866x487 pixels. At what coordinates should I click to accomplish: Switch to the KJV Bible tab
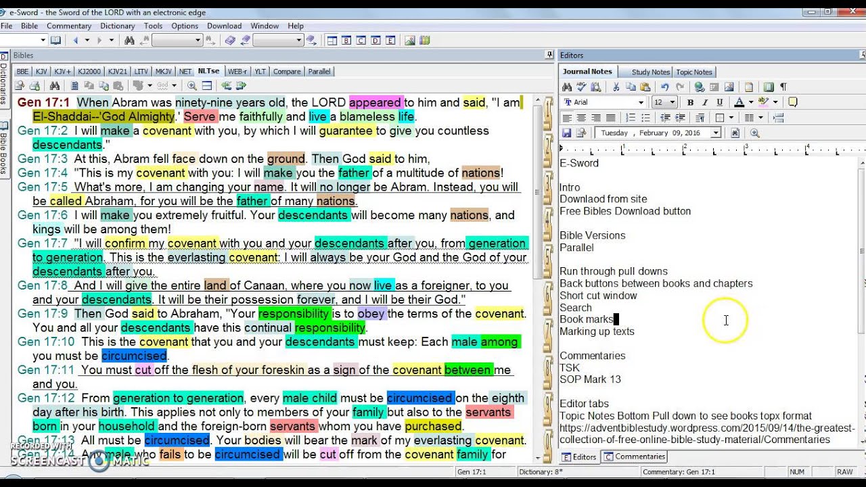click(x=41, y=71)
